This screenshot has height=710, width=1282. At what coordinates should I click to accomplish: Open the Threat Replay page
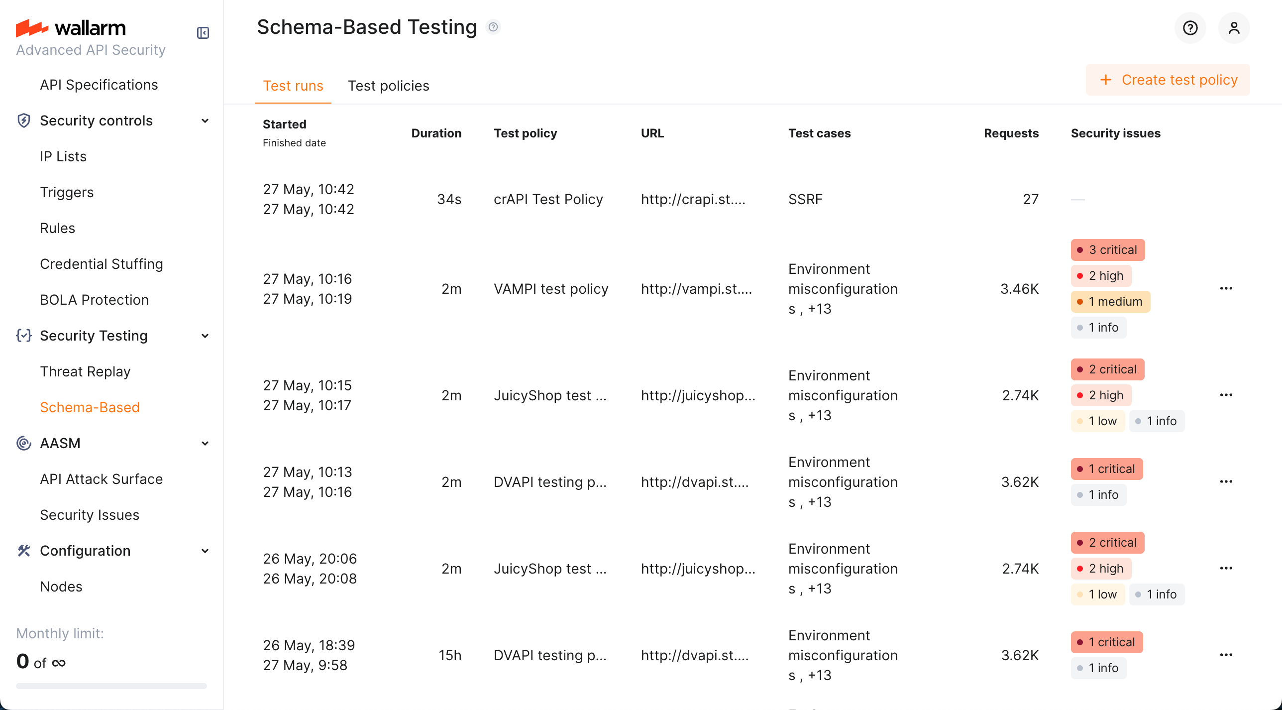pos(85,371)
